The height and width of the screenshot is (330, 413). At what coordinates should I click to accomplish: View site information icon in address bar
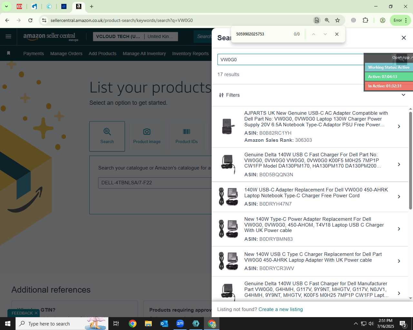(44, 20)
